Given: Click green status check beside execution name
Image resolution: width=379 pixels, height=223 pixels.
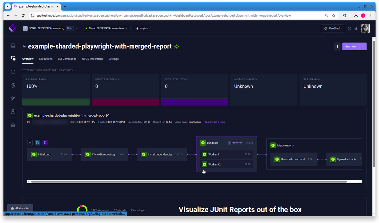Looking at the screenshot, I should (30, 116).
